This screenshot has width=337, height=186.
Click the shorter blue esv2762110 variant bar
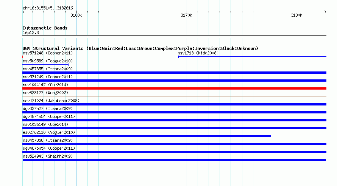click(x=147, y=136)
